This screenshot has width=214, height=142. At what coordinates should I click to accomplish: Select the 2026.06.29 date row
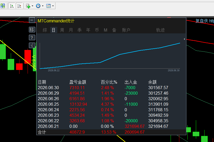(48, 93)
